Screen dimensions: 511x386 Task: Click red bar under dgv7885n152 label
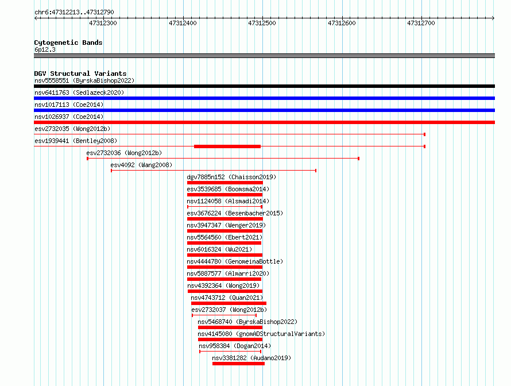pyautogui.click(x=225, y=183)
